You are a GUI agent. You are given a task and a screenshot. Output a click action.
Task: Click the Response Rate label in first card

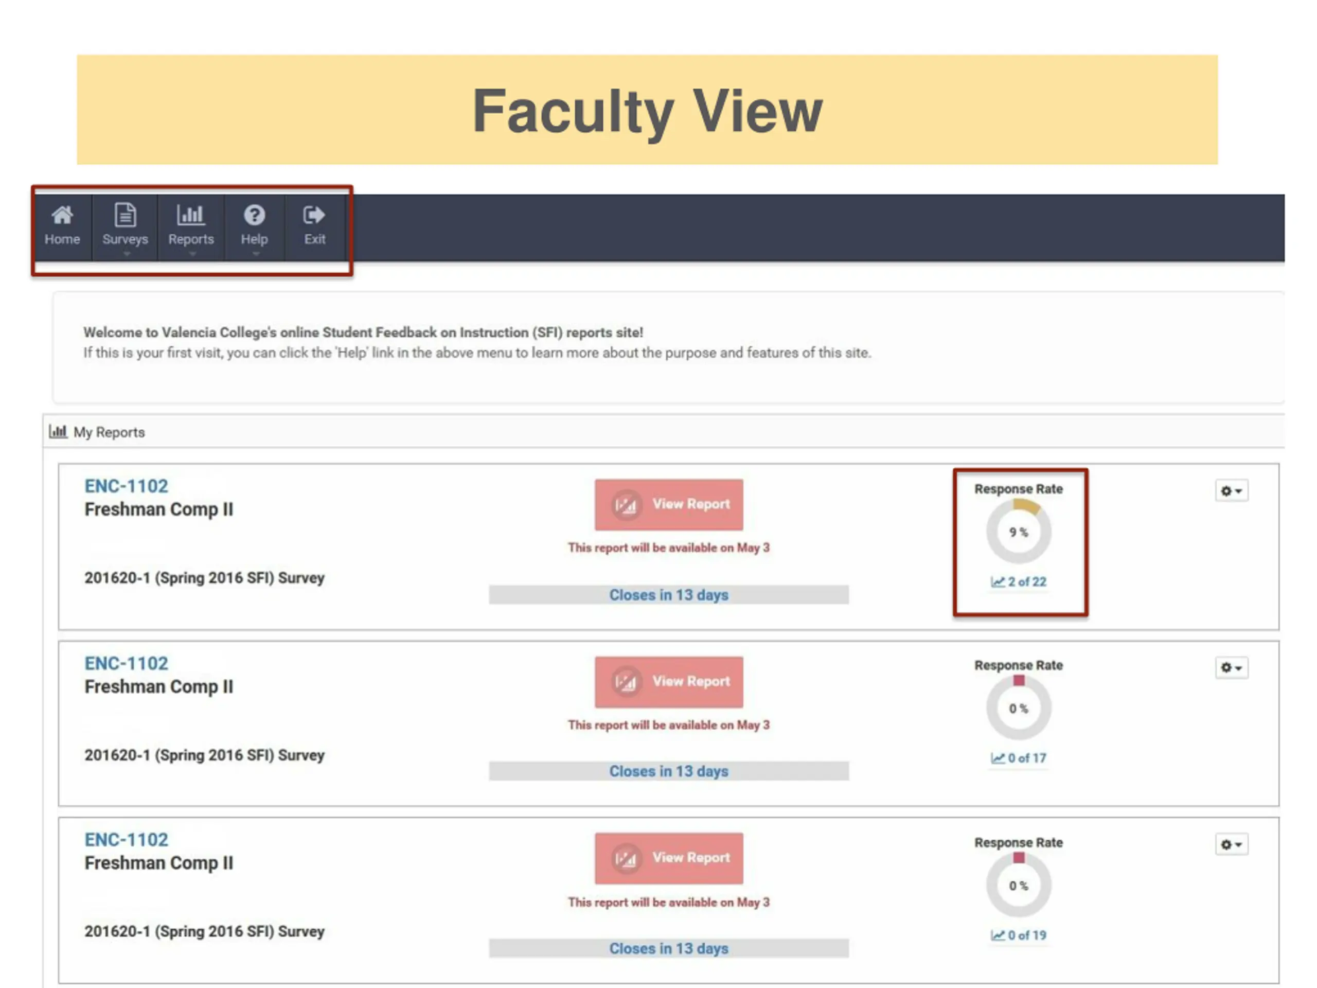[1018, 489]
